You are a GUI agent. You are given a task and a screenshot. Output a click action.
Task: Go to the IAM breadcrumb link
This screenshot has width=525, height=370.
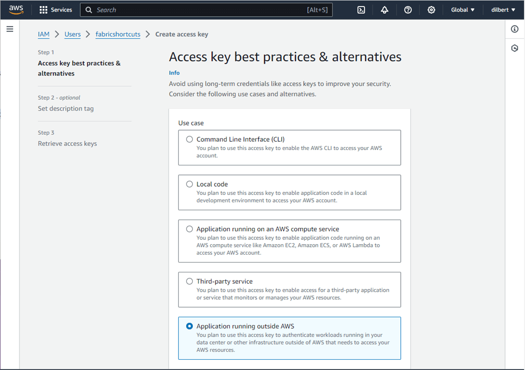(x=44, y=34)
